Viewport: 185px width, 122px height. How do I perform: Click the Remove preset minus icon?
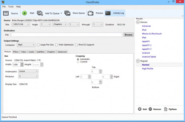tap(150, 109)
